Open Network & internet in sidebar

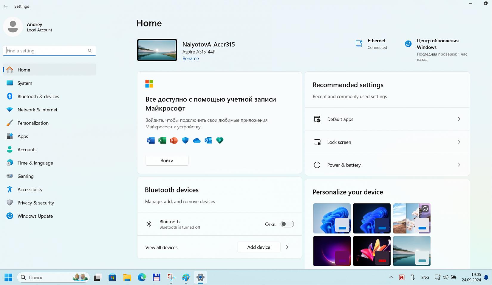tap(49, 110)
